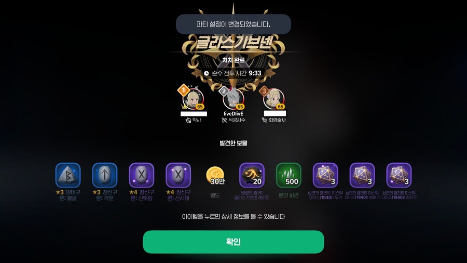Select the 룬의 파편 500 green icon

(289, 175)
